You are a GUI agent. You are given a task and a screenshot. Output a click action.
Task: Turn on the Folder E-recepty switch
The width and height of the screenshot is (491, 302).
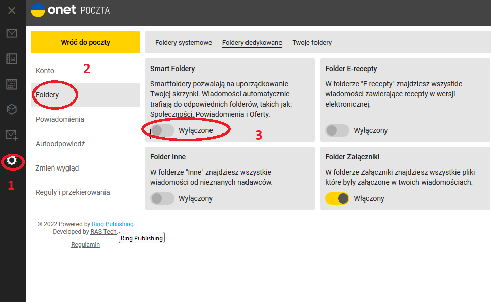coord(337,130)
